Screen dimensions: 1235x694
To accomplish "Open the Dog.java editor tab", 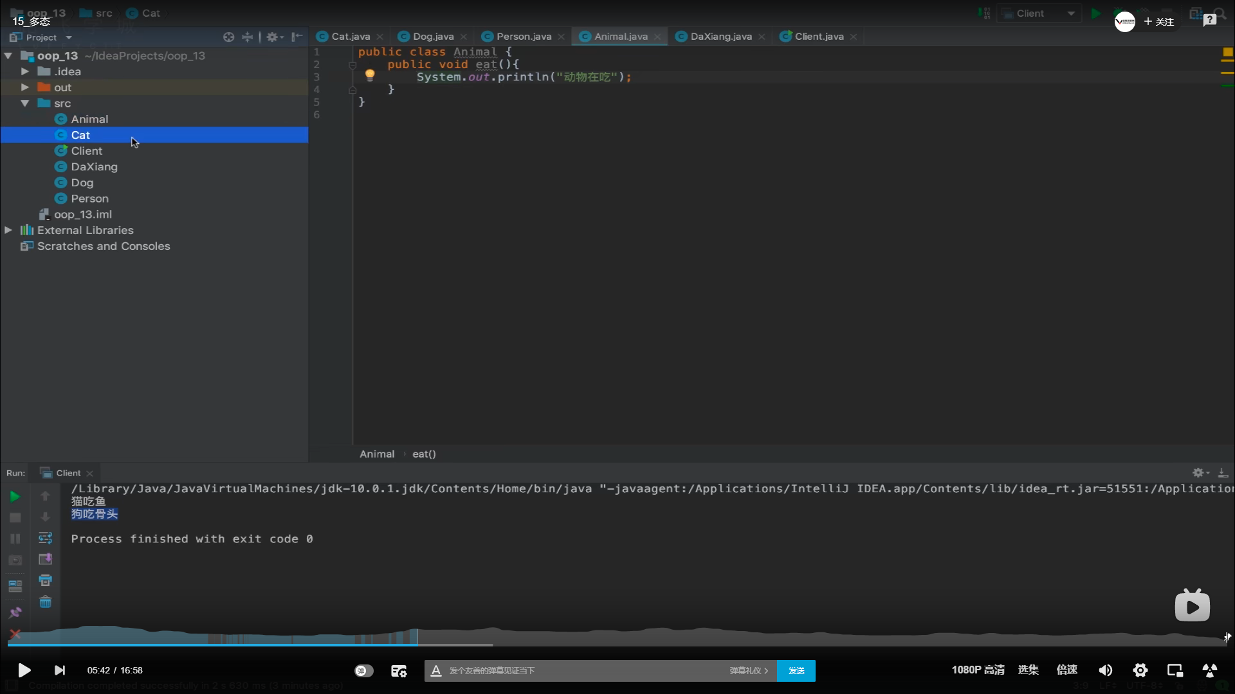I will pyautogui.click(x=432, y=37).
